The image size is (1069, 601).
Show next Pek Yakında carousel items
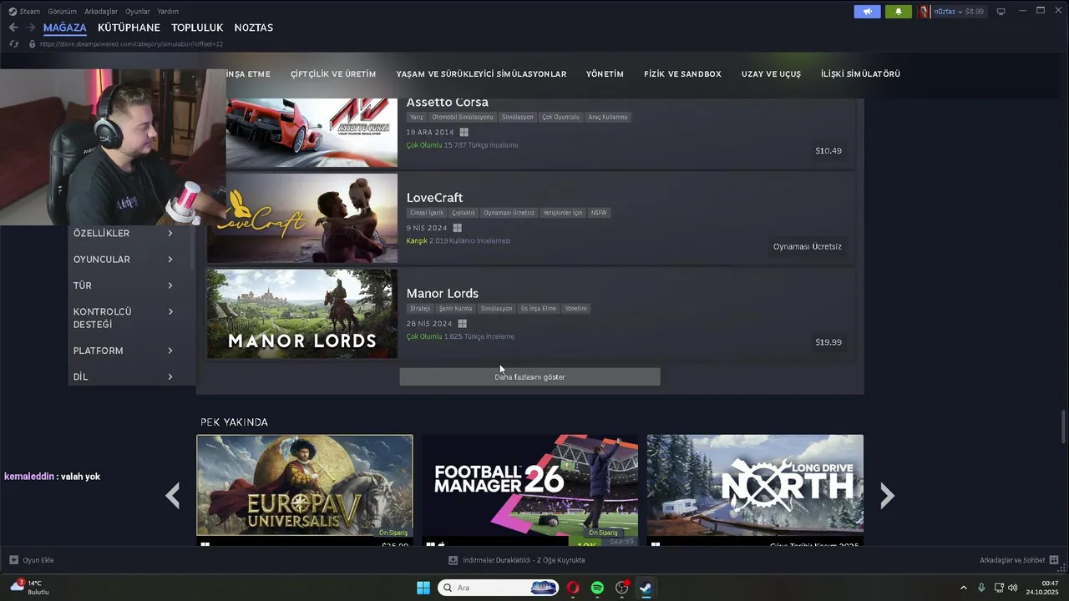887,496
